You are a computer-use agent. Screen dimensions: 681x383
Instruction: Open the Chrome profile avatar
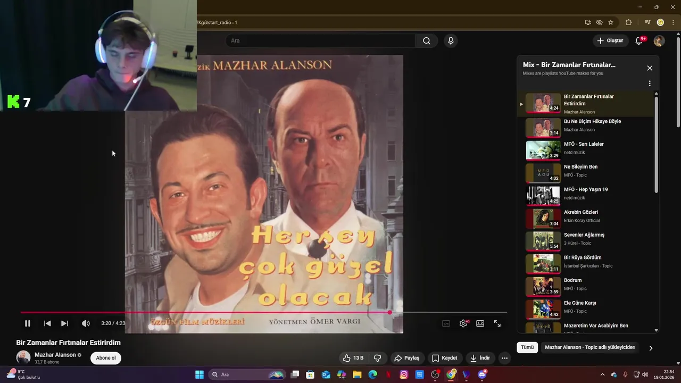pos(660,22)
